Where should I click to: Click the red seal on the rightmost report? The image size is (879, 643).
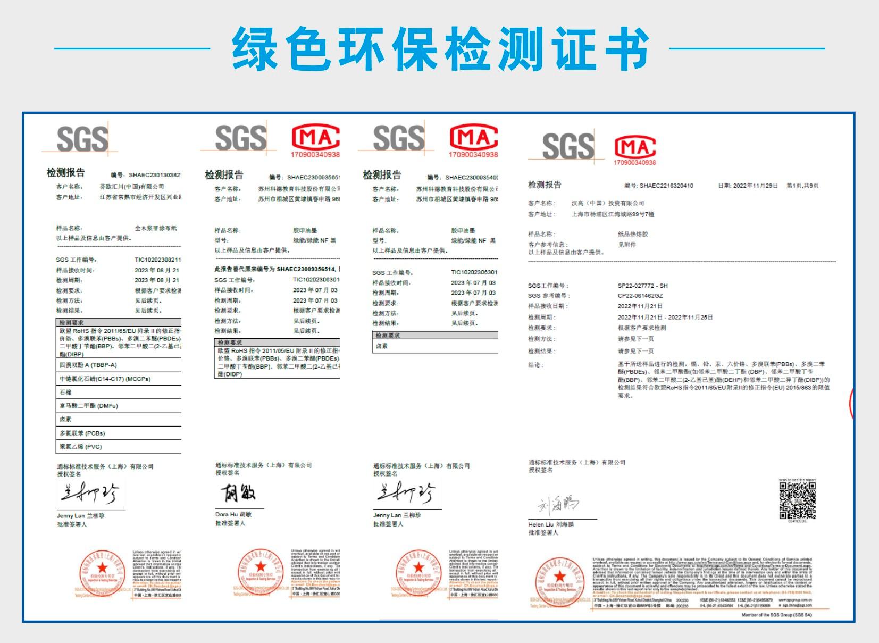tap(559, 581)
